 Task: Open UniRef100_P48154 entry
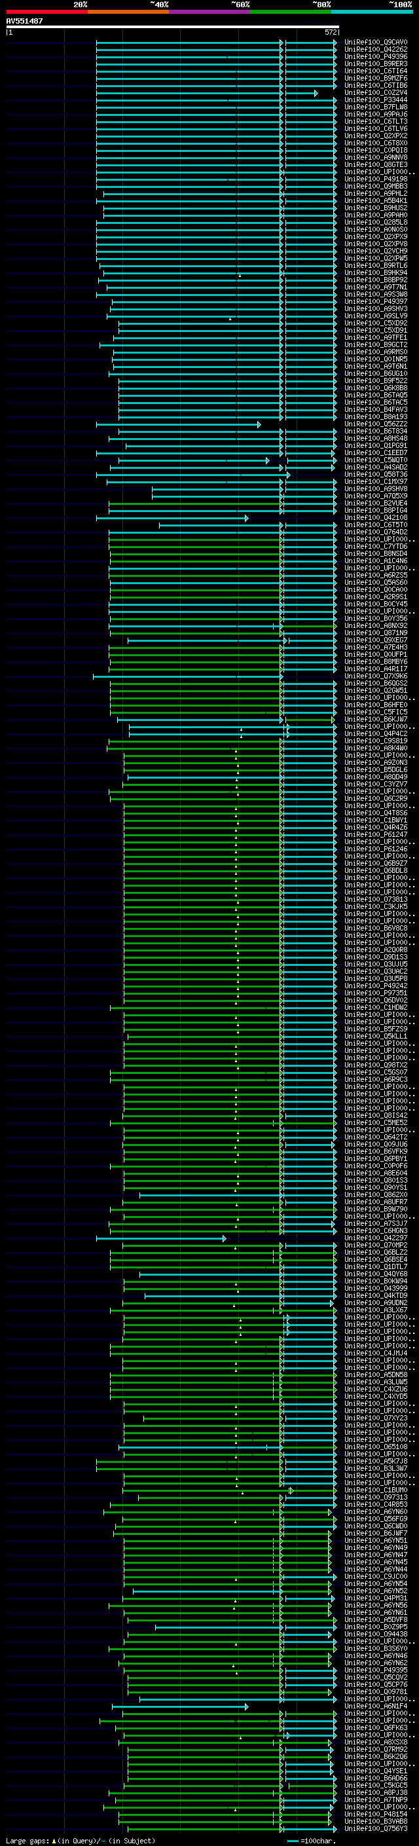[x=376, y=1814]
